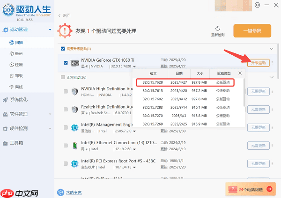Click the 求助专家 expert help icon
This screenshot has width=281, height=198.
pos(60,192)
